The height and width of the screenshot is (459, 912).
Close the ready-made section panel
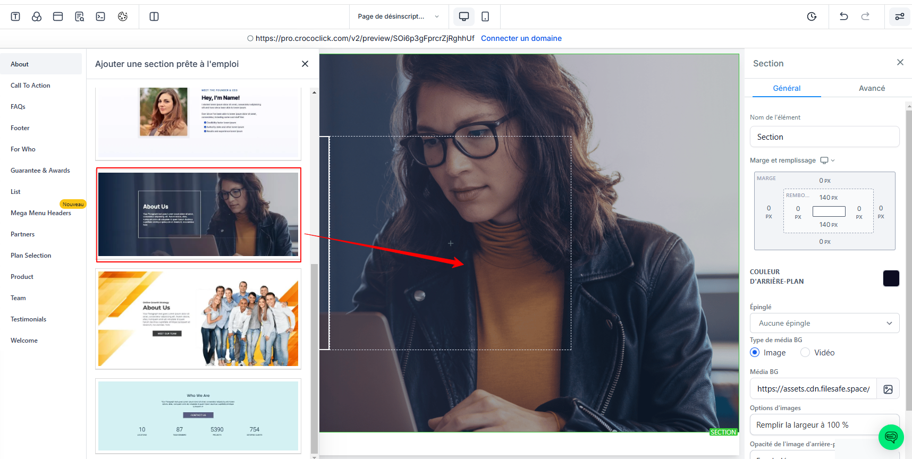(305, 64)
